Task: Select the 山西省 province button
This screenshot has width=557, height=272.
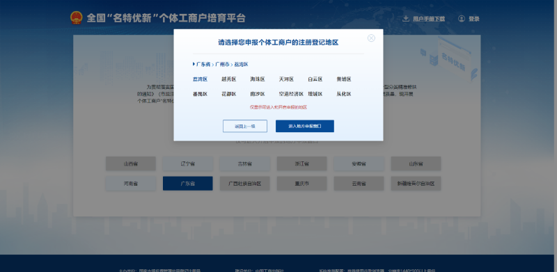Action: click(131, 163)
